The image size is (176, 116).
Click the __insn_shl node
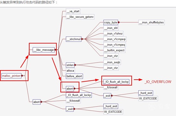(x=111, y=28)
